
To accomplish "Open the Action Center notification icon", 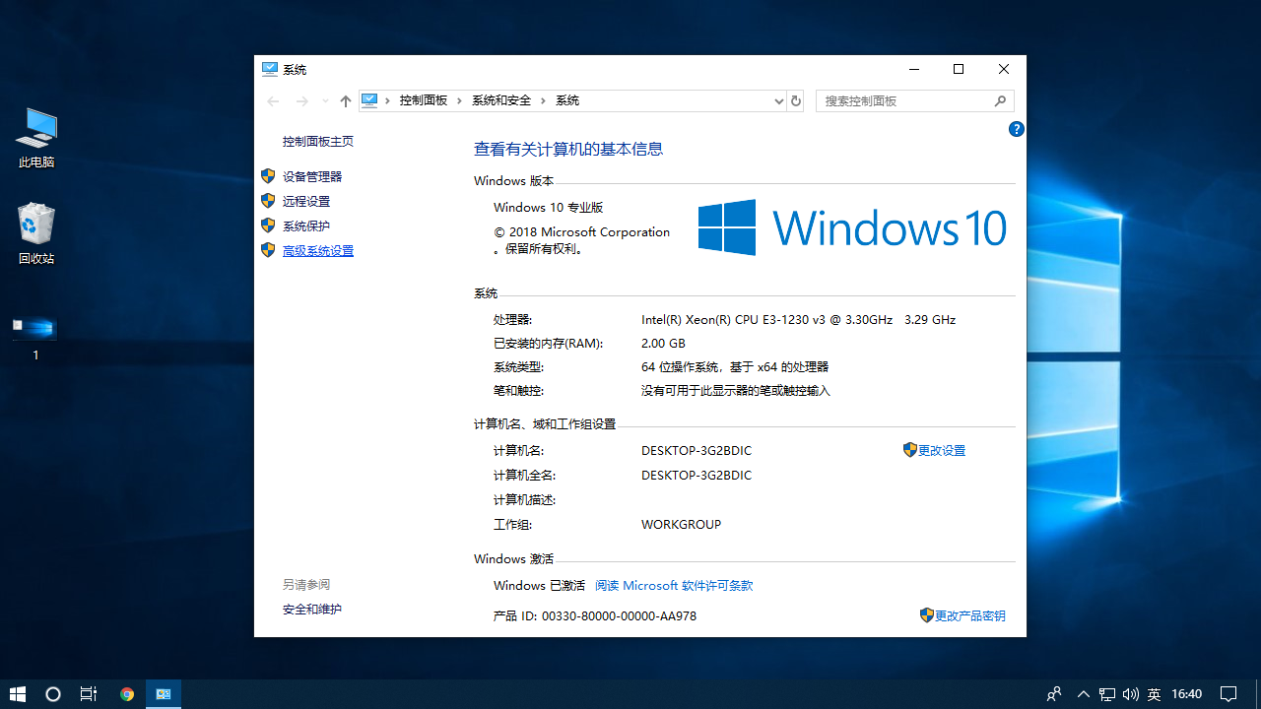I will point(1228,694).
